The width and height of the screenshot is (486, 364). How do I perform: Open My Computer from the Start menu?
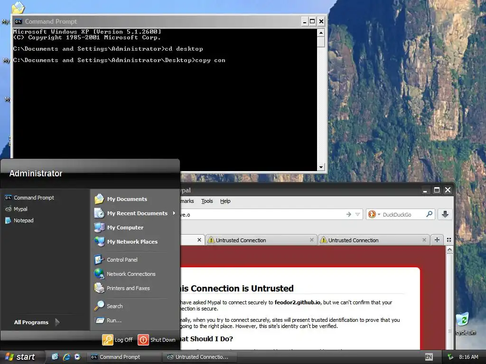(x=119, y=227)
